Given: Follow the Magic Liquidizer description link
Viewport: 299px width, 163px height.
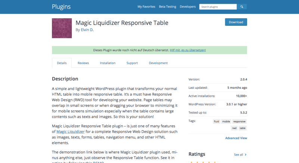Looking at the screenshot, I should [70, 132].
